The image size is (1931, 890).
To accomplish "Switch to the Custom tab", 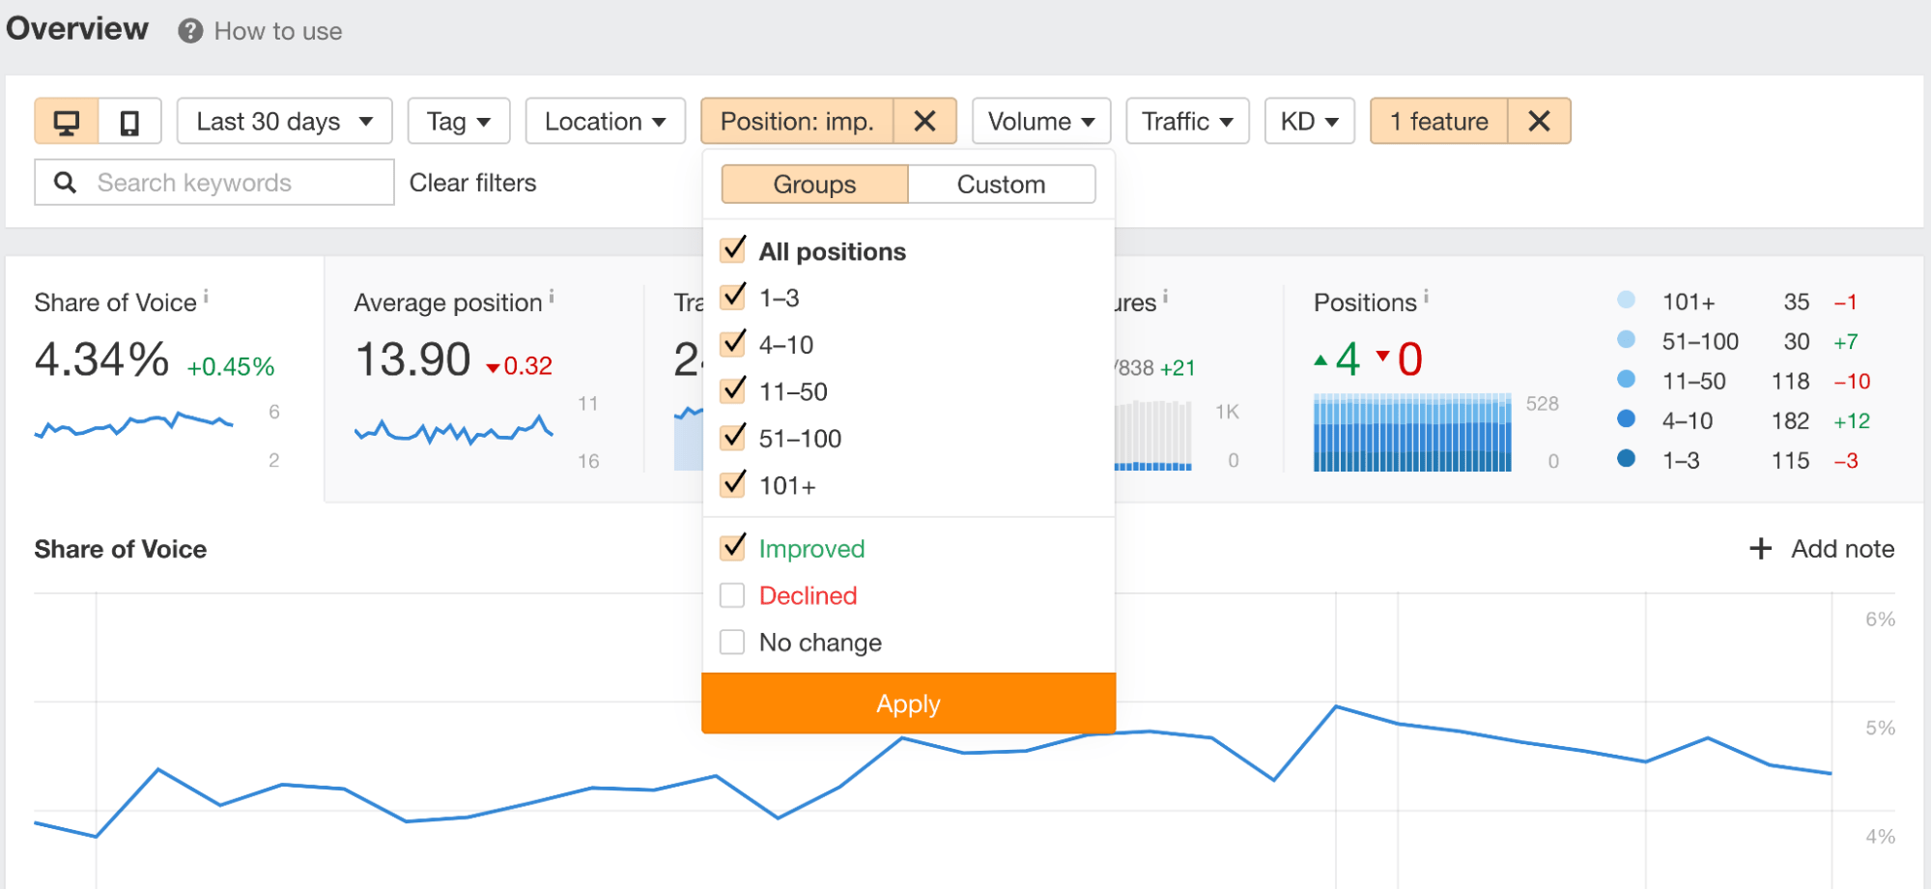I will 1001,185.
